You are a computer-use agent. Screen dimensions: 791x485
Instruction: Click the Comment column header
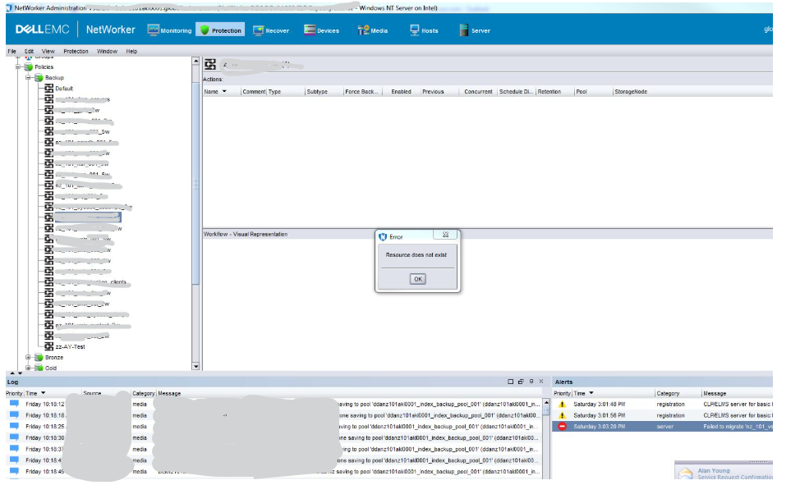coord(254,92)
